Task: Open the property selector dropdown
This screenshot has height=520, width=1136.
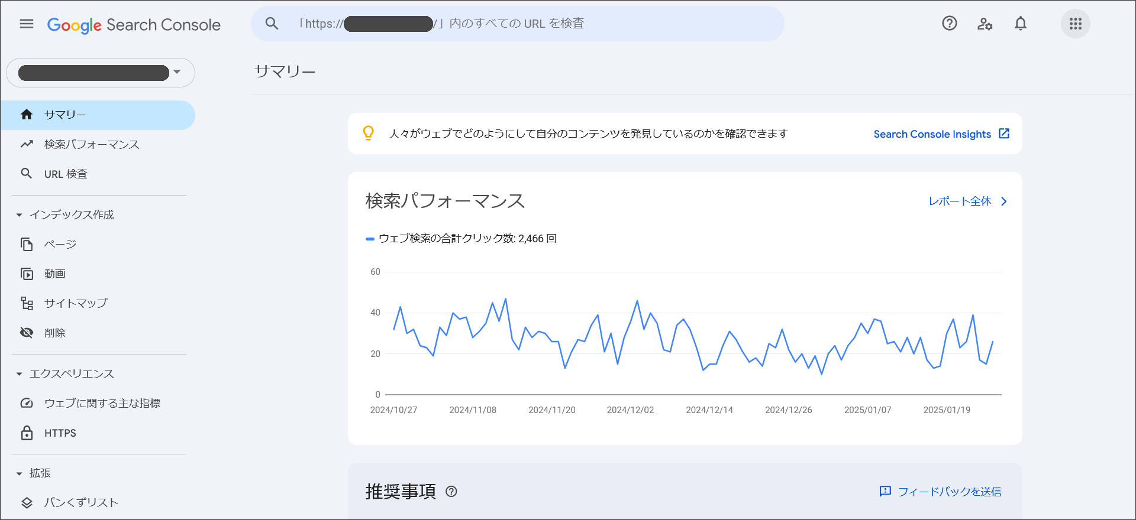Action: pos(101,73)
